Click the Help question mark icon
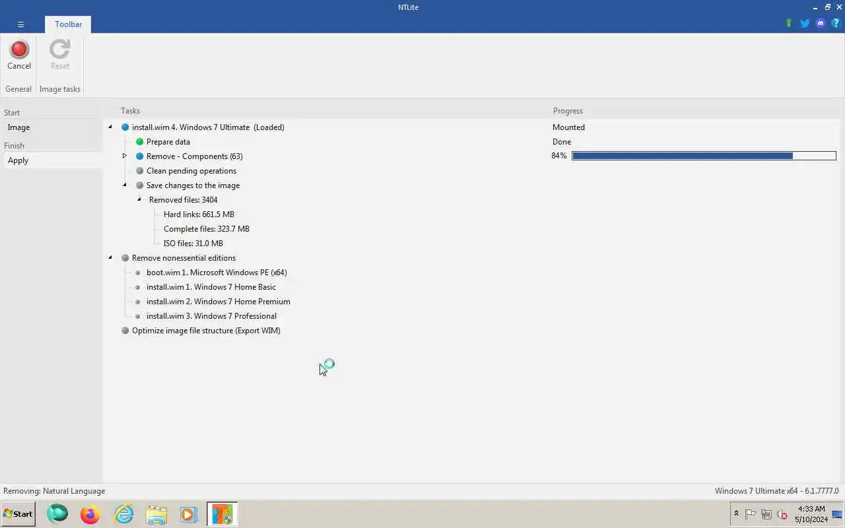845x528 pixels. coord(836,23)
